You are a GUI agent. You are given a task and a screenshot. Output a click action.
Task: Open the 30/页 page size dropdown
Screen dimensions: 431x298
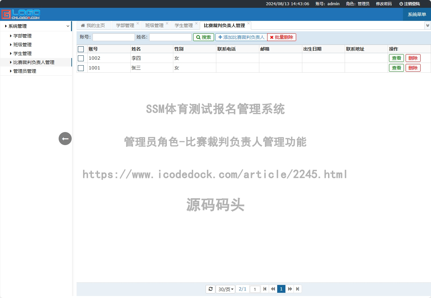[x=225, y=289]
